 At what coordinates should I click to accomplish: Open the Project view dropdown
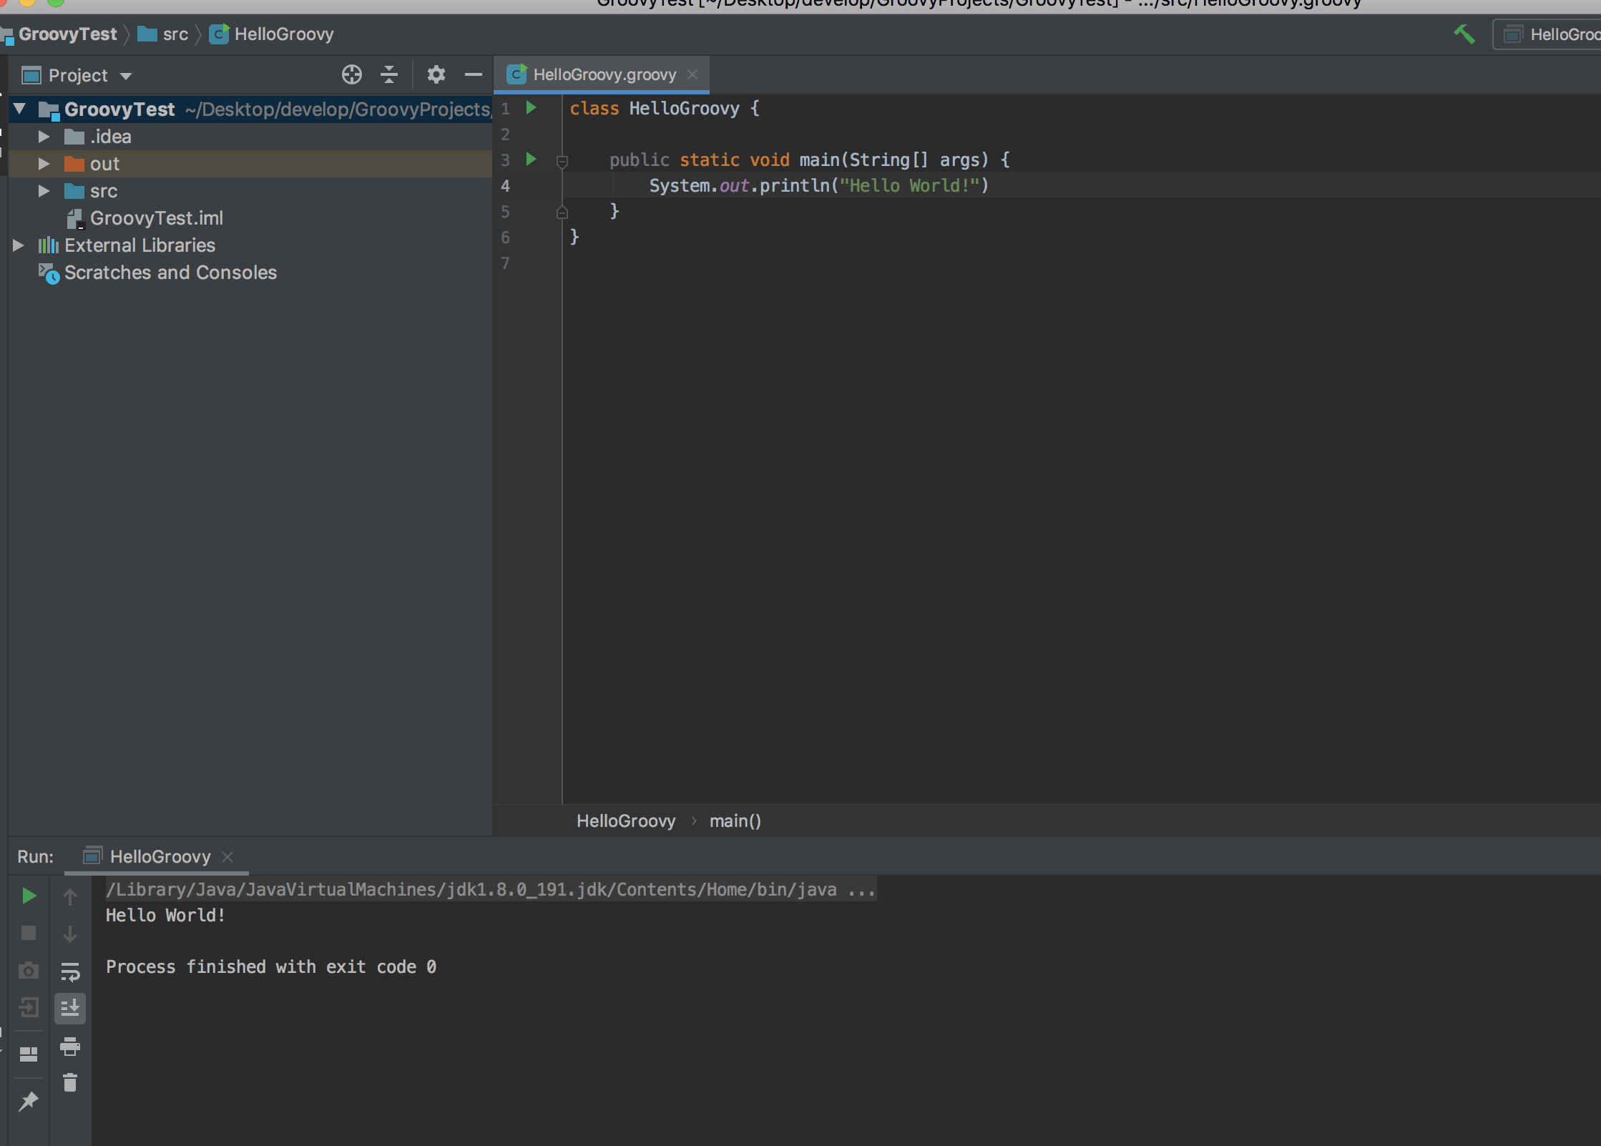(126, 76)
